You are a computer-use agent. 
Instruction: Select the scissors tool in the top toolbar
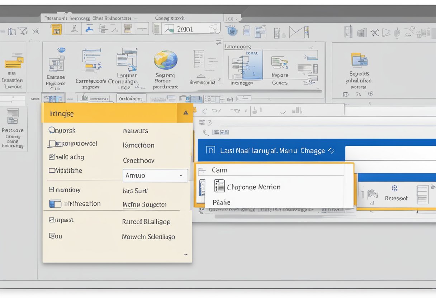(x=35, y=31)
